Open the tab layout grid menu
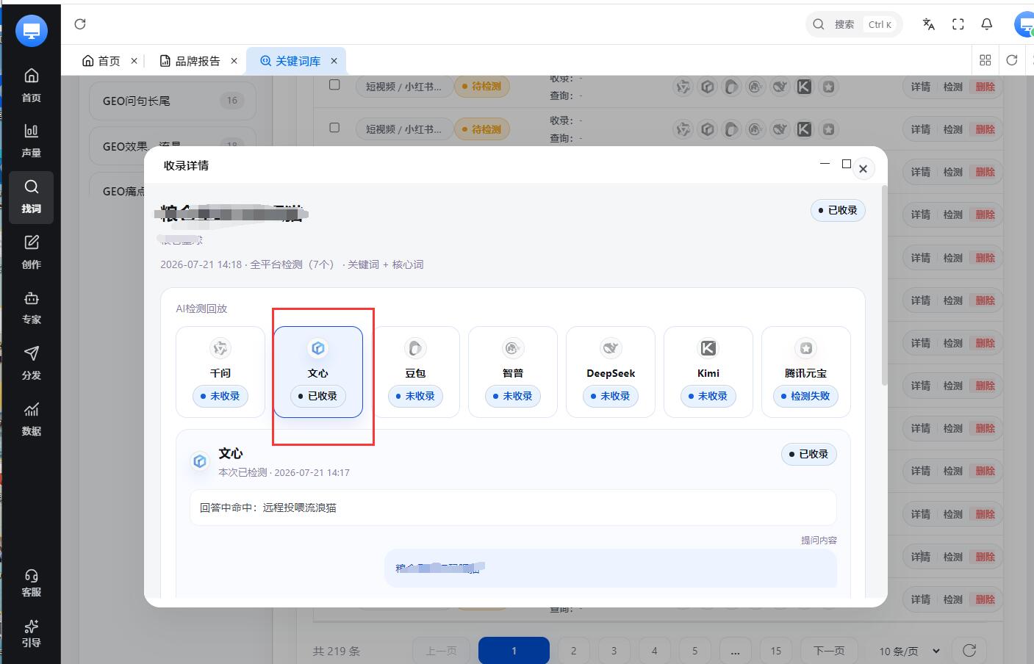Viewport: 1034px width, 664px height. click(x=985, y=60)
